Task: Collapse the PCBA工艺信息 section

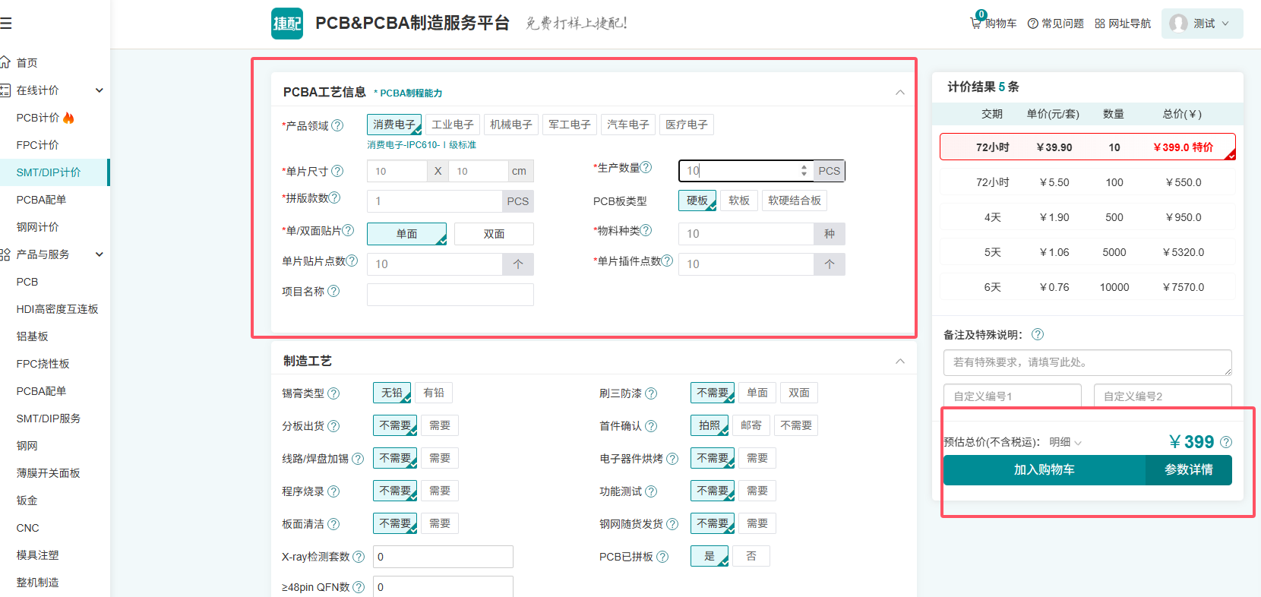Action: click(900, 93)
